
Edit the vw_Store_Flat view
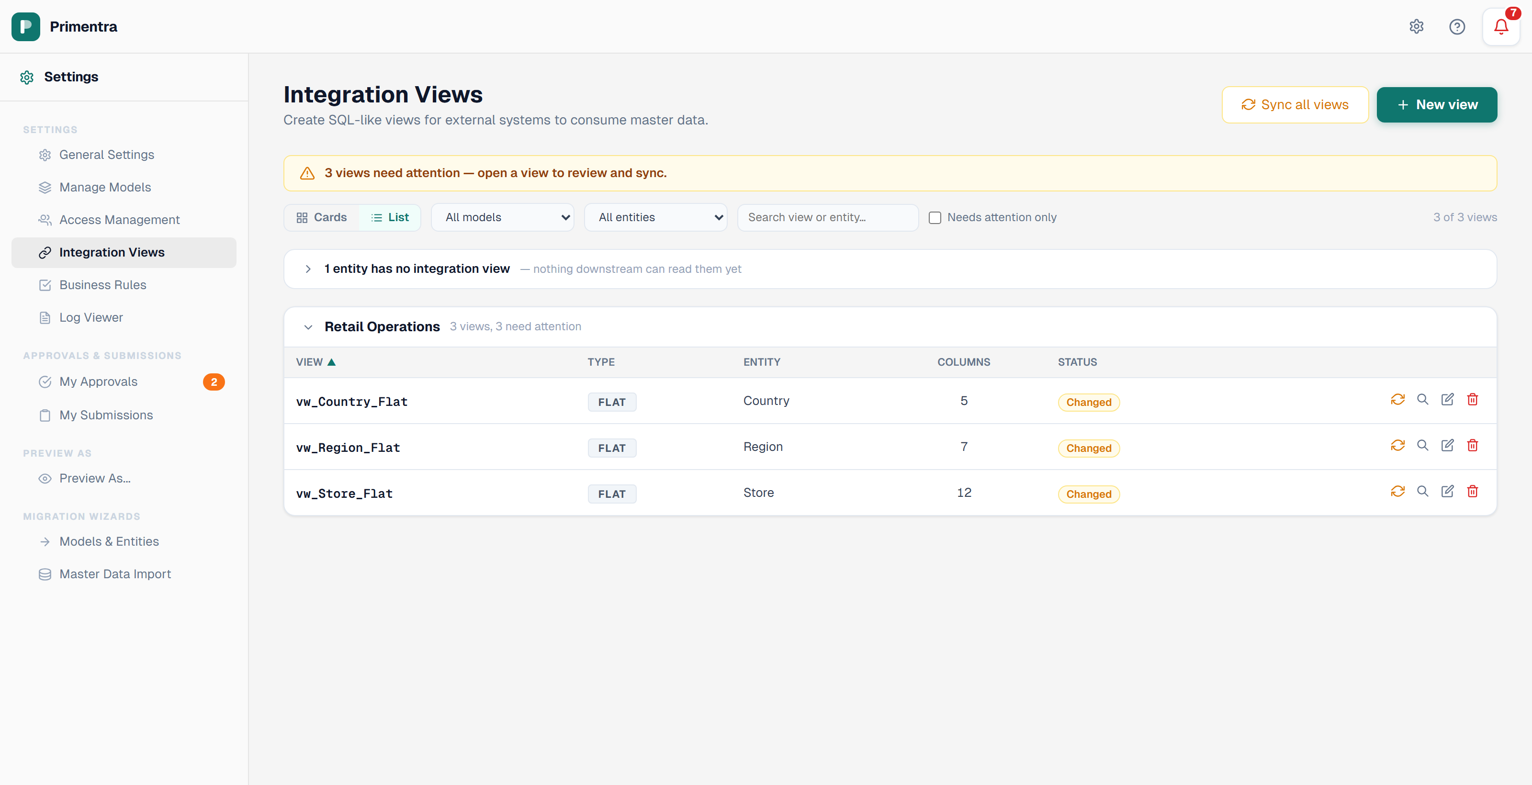(1448, 491)
